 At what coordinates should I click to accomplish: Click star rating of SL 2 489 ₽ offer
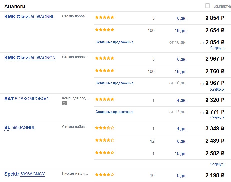point(104,140)
